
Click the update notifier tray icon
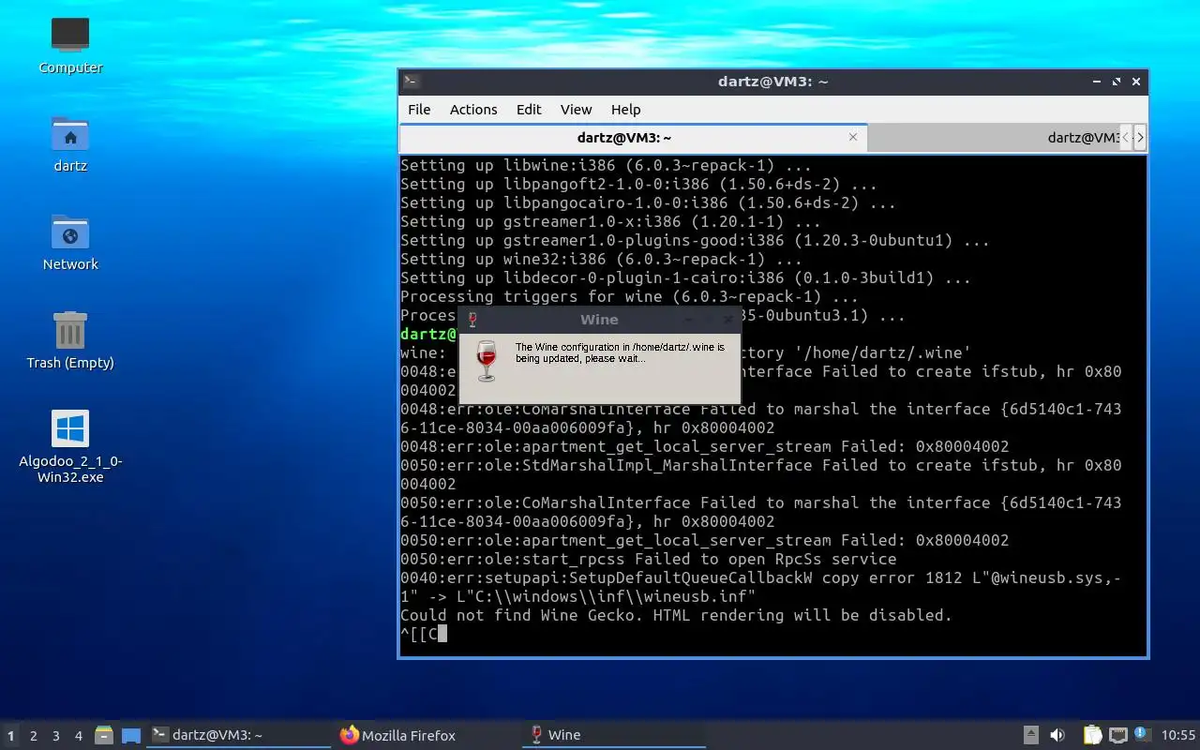pyautogui.click(x=1141, y=734)
